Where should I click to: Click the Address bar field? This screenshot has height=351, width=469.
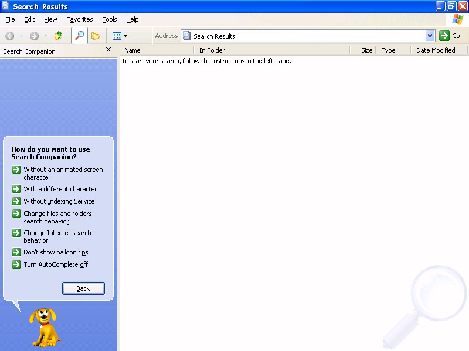click(x=308, y=36)
